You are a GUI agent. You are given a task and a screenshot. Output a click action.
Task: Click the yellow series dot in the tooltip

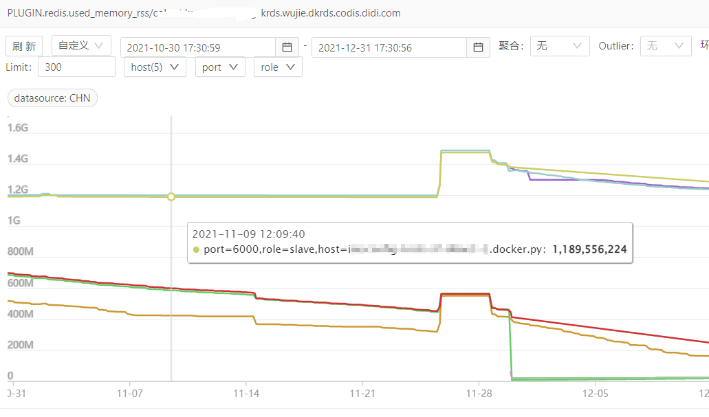(196, 249)
